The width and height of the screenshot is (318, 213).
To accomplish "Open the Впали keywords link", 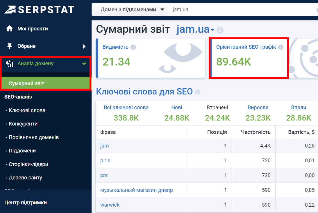I will pos(299,108).
